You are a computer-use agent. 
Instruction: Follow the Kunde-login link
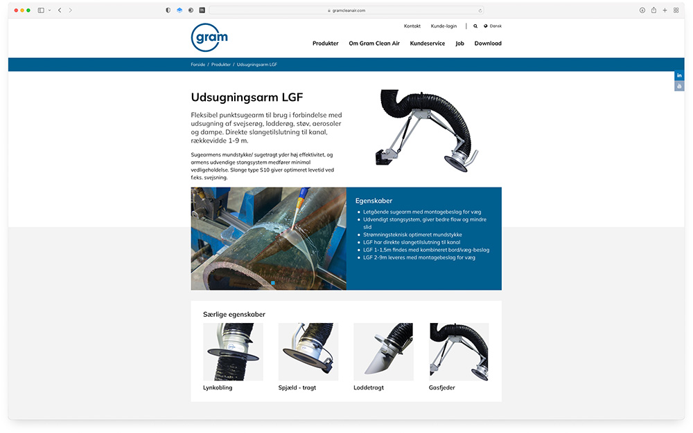tap(444, 26)
